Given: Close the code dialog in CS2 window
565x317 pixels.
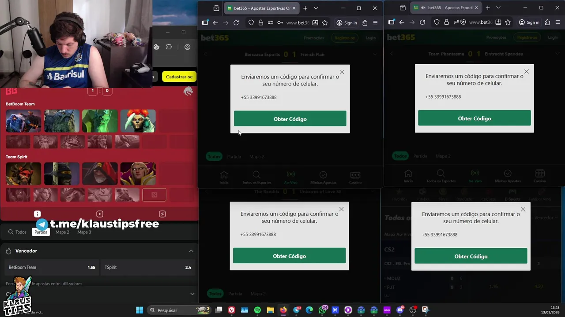Looking at the screenshot, I should coord(523,210).
